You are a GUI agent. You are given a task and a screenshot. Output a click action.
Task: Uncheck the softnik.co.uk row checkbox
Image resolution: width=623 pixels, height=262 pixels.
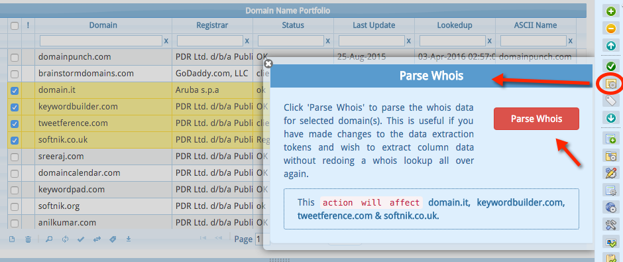[15, 141]
